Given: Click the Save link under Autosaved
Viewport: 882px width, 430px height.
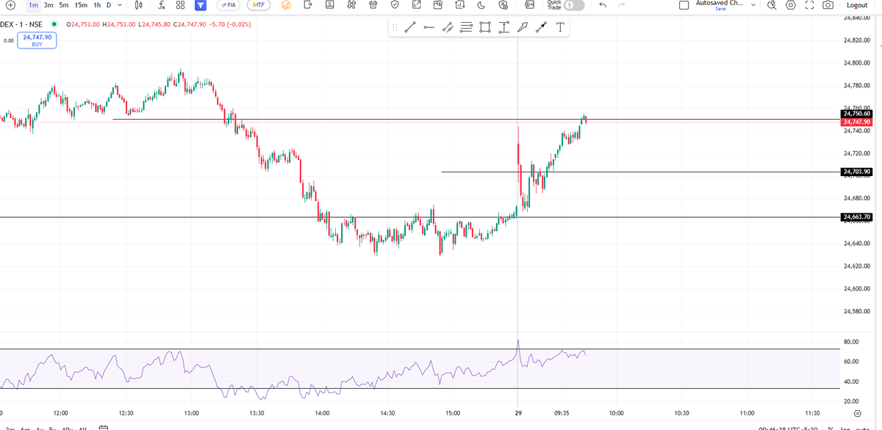Looking at the screenshot, I should coord(720,9).
